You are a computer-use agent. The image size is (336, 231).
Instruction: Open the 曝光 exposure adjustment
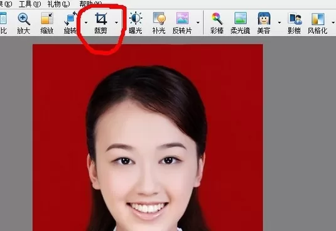[x=136, y=23]
